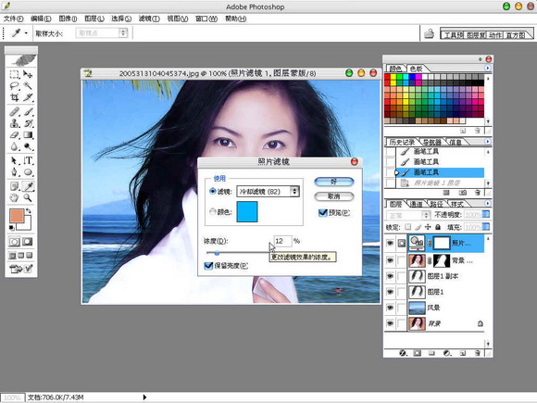
Task: Select the 颜色 radio button
Action: click(213, 212)
